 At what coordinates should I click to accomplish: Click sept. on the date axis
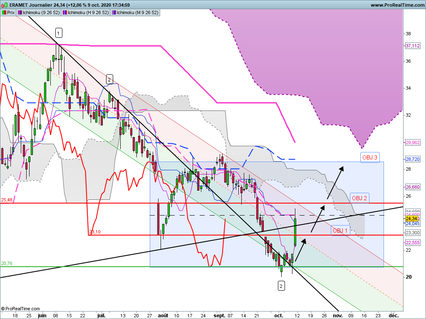pos(220,316)
